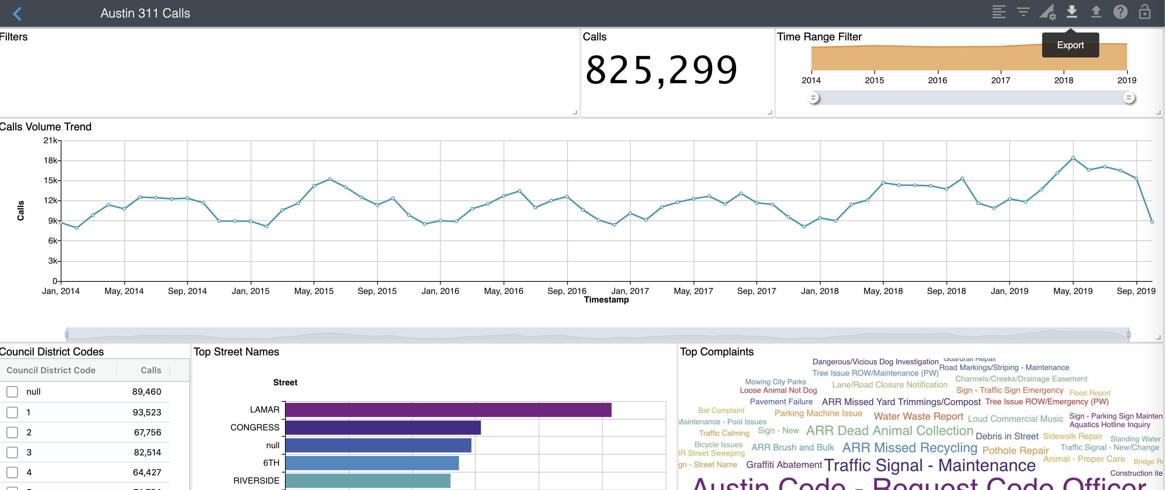Viewport: 1165px width, 490px height.
Task: Select the RIVERSIDE street bar
Action: (368, 480)
